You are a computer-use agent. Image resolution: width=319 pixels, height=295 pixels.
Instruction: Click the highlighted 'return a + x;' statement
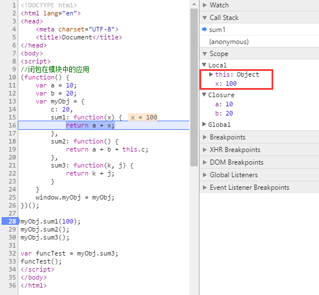pos(90,125)
